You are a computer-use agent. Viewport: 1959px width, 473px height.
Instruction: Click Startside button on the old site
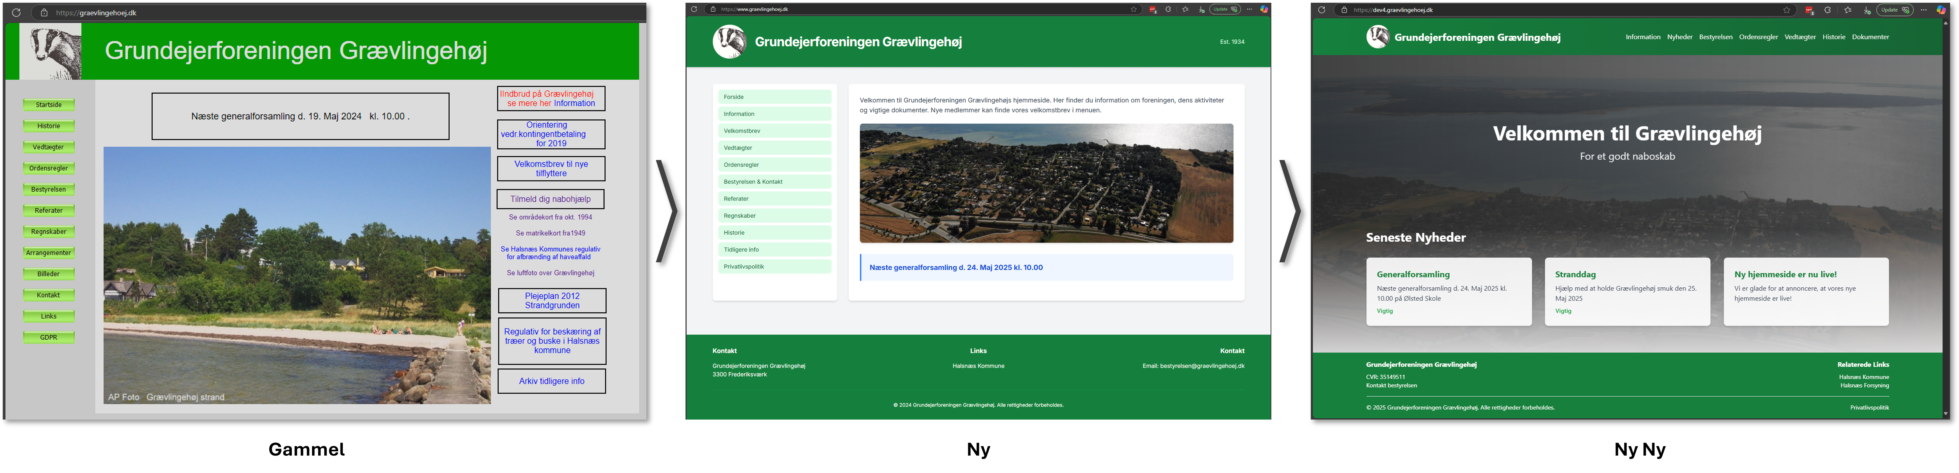[49, 105]
